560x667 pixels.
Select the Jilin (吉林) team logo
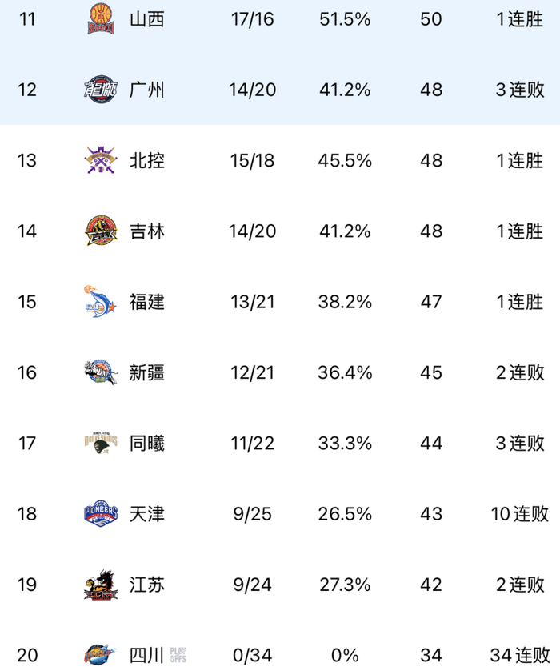pyautogui.click(x=101, y=231)
